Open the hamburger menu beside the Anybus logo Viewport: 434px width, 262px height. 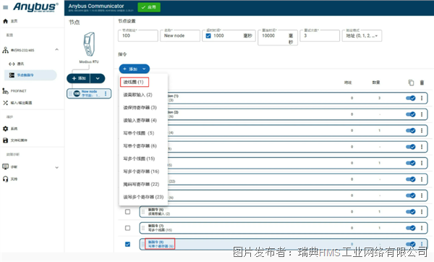point(5,7)
